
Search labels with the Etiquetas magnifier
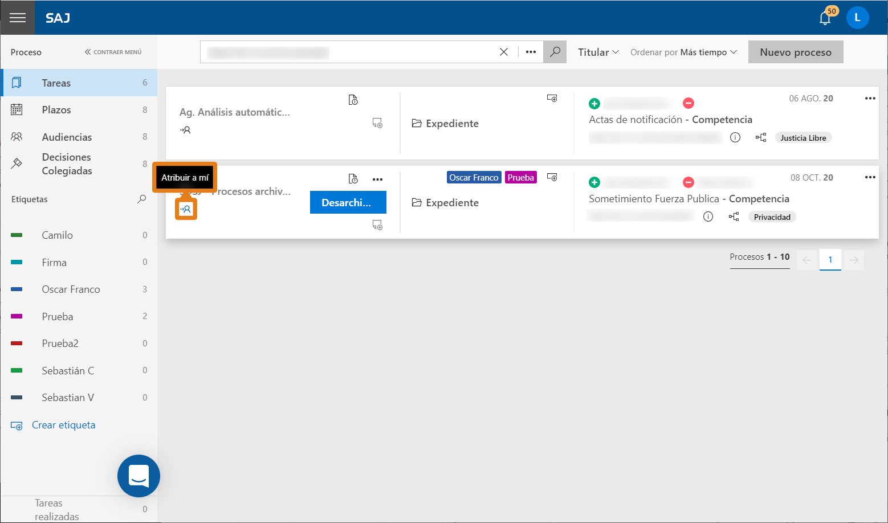(x=141, y=199)
